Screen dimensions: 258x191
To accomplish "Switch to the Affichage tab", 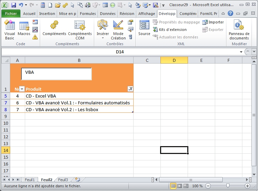I will click(x=147, y=14).
